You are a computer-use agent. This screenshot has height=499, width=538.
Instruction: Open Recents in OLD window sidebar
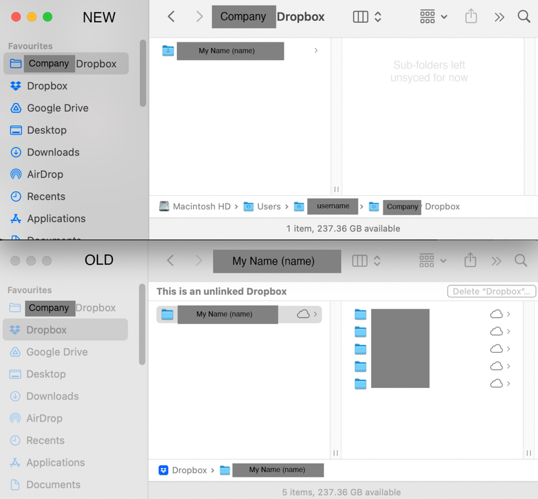[45, 440]
